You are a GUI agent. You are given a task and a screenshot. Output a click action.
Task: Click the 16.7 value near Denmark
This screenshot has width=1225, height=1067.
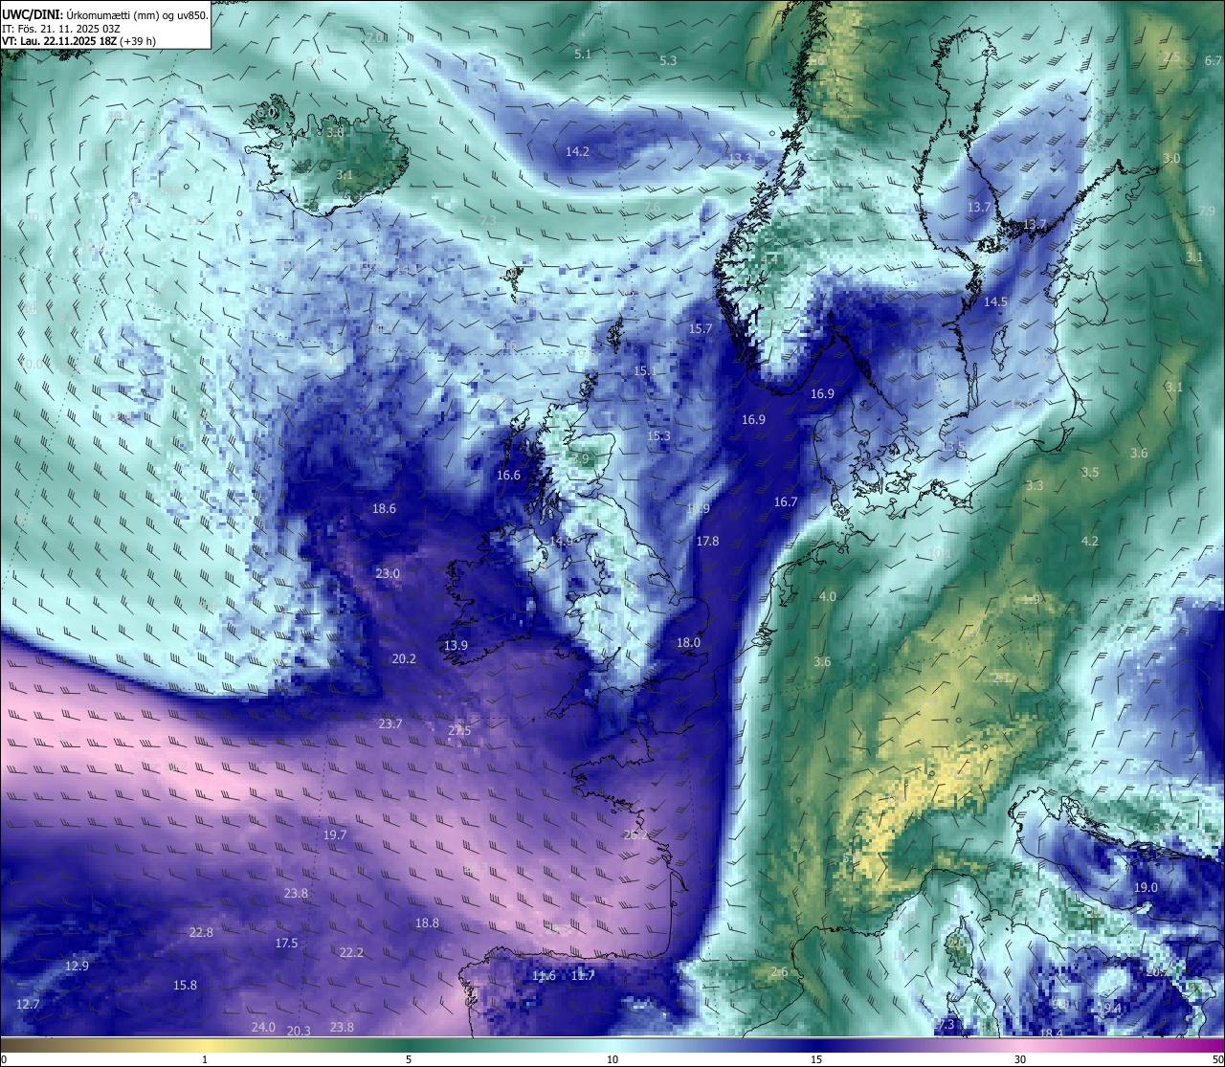[786, 501]
